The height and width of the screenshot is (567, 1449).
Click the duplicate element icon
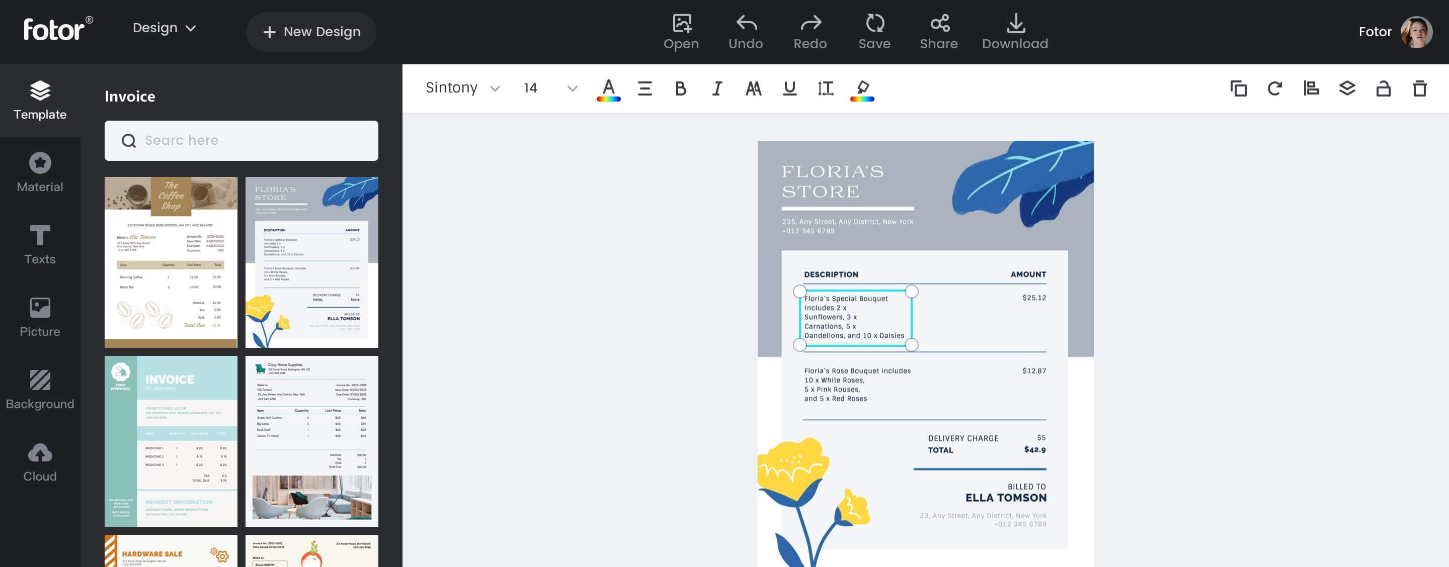coord(1238,88)
